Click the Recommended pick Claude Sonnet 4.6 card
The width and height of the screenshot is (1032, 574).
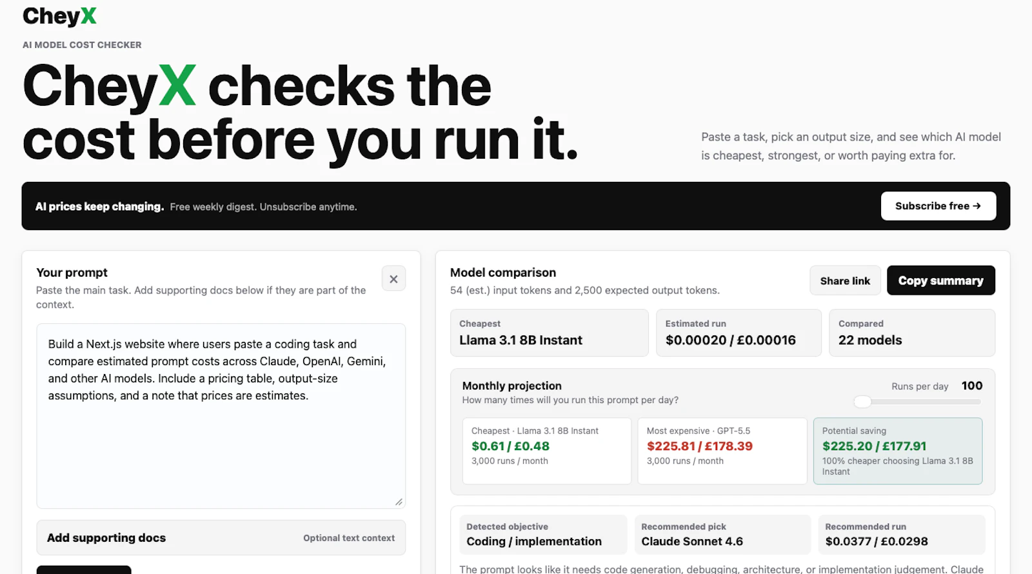[722, 535]
